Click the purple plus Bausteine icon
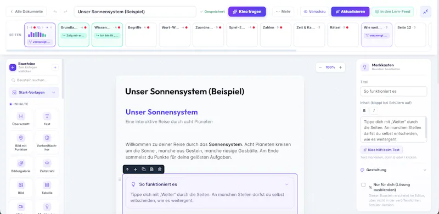The width and height of the screenshot is (439, 214). (x=13, y=67)
